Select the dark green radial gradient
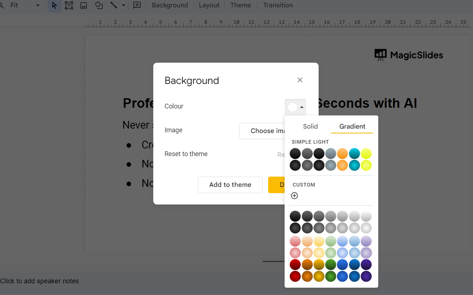 click(331, 276)
